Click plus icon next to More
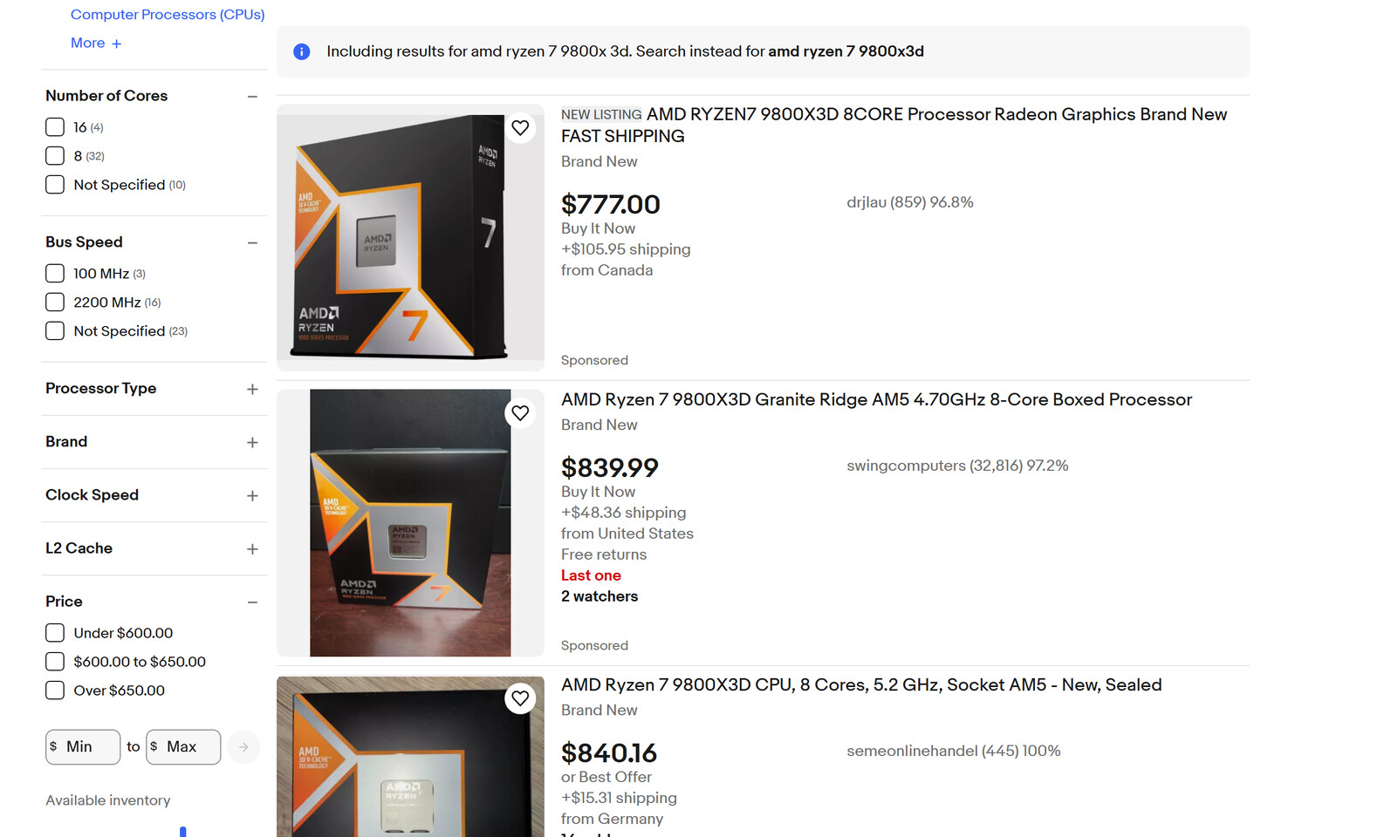Viewport: 1391px width, 837px height. (116, 44)
